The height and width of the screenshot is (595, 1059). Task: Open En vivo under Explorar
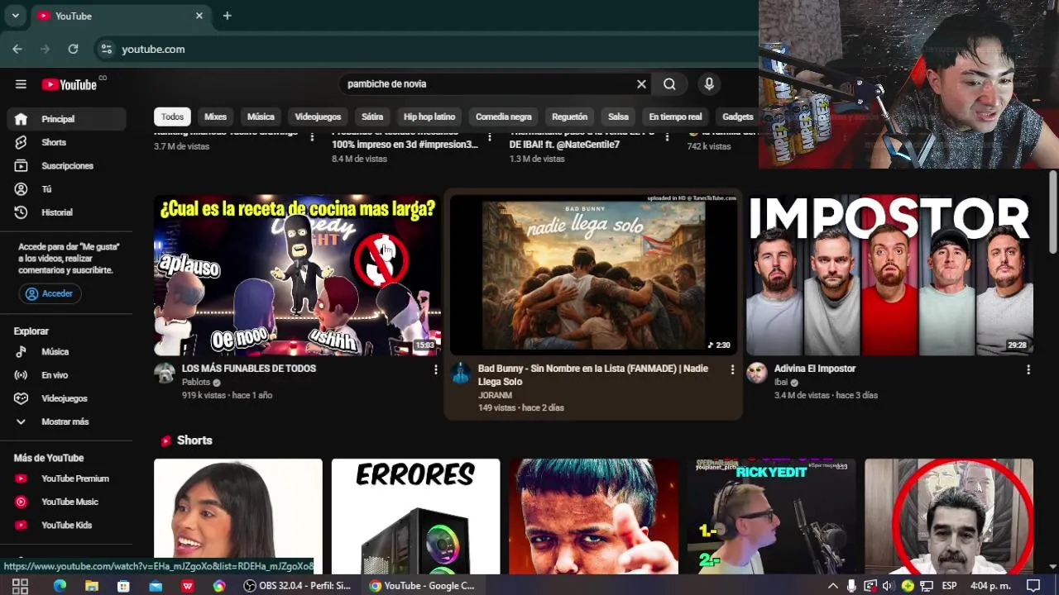coord(66,375)
